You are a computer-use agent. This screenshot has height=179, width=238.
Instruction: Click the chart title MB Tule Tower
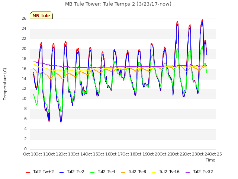118,4
